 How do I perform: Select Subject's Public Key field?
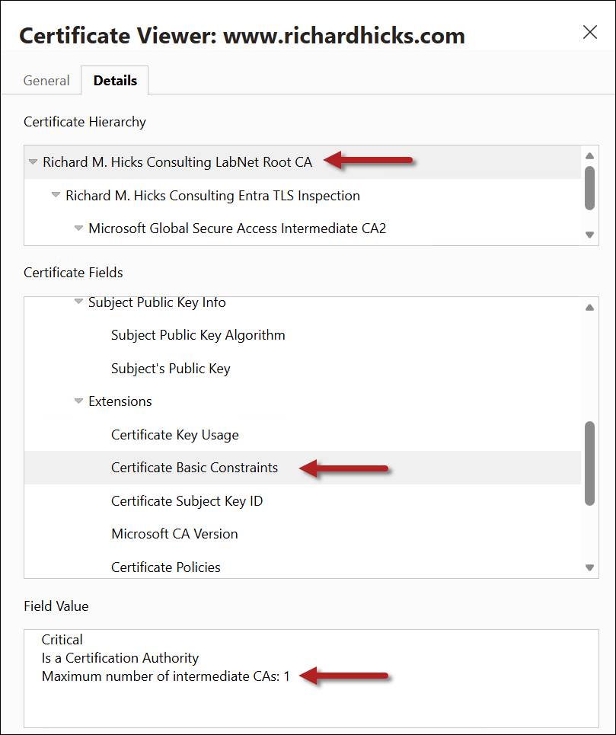tap(302, 369)
